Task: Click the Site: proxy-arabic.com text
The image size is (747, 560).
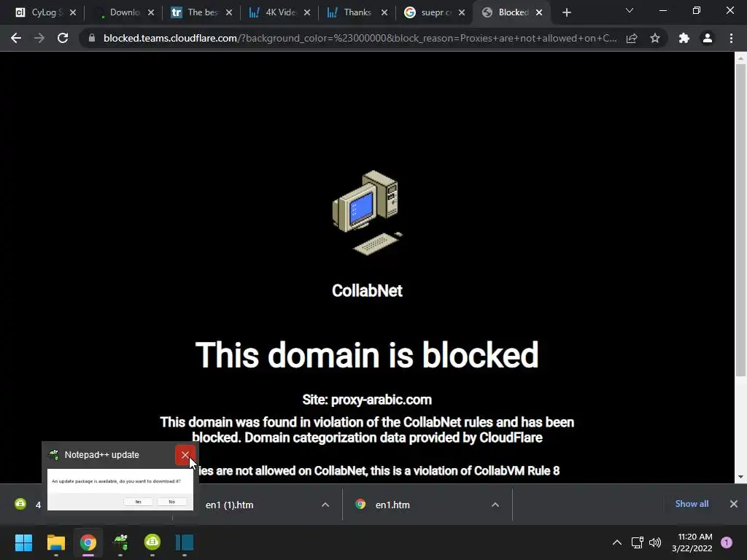Action: (x=367, y=400)
